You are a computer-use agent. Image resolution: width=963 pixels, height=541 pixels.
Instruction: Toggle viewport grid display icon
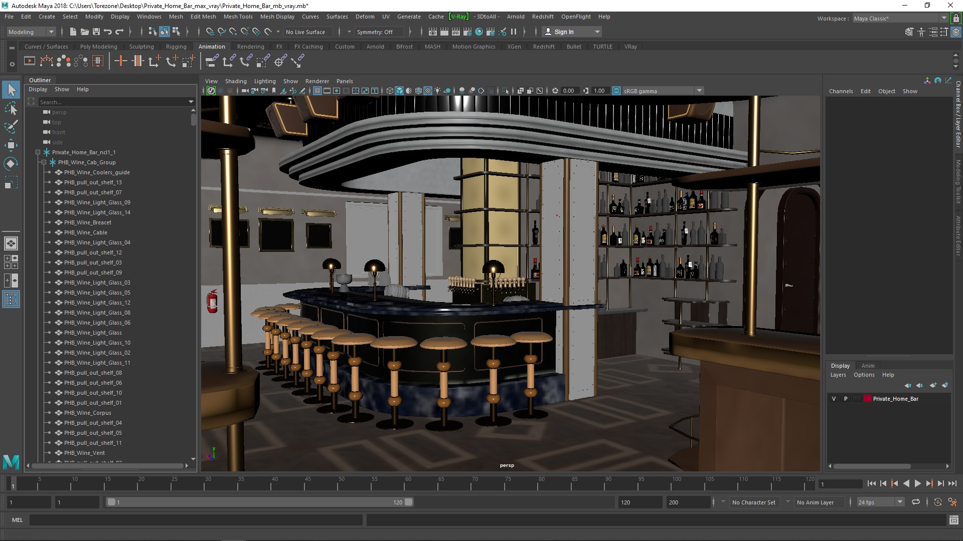(x=317, y=91)
